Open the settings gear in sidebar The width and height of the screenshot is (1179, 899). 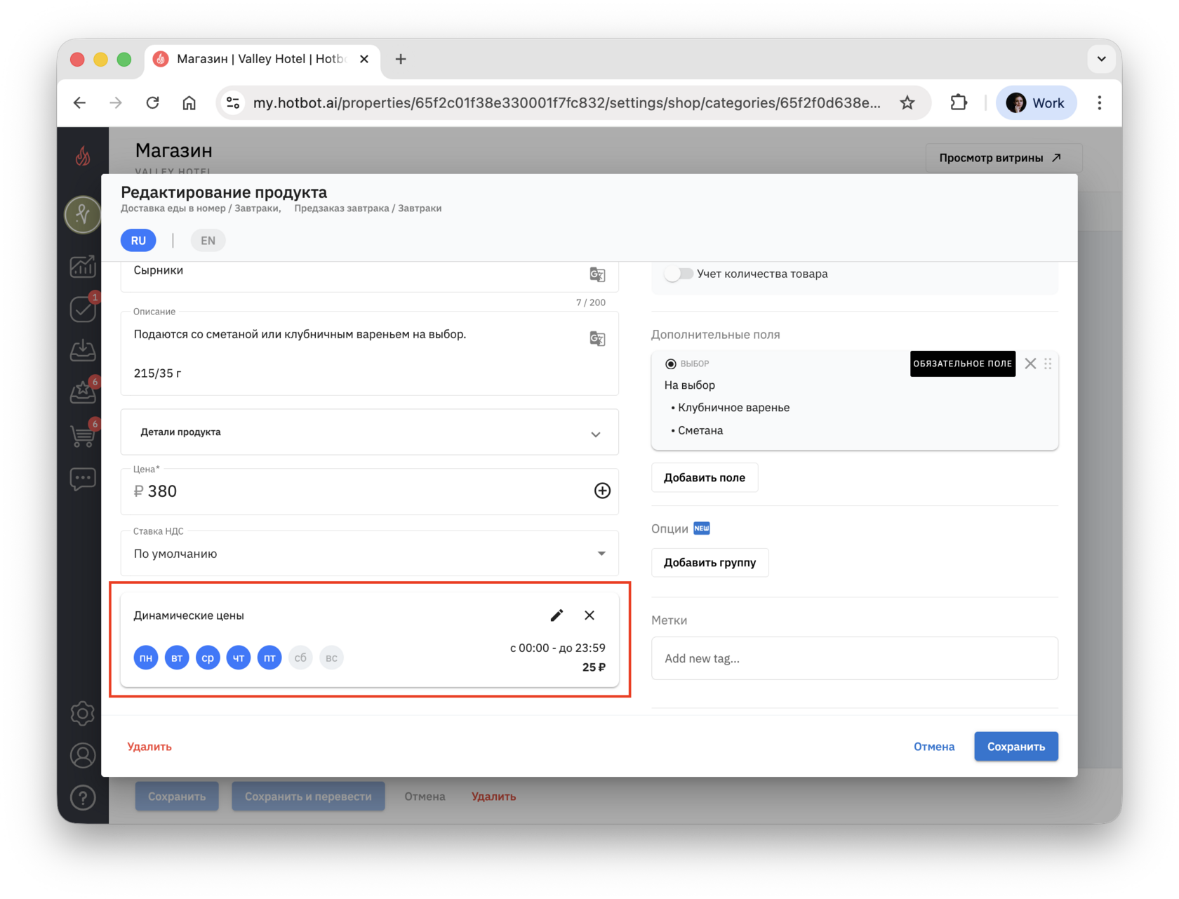83,714
